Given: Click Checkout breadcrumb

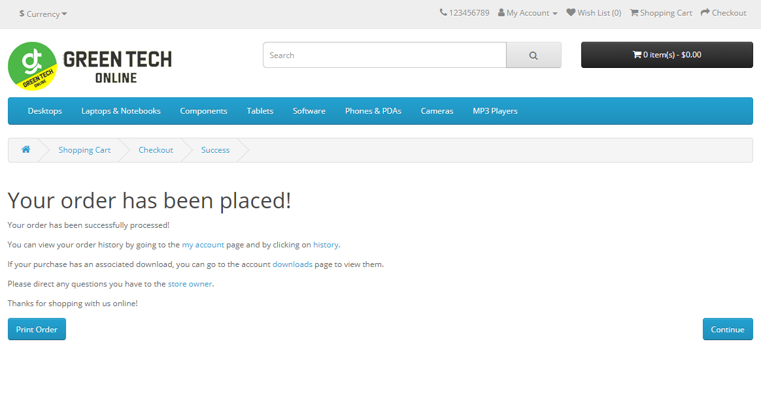Looking at the screenshot, I should [x=156, y=150].
